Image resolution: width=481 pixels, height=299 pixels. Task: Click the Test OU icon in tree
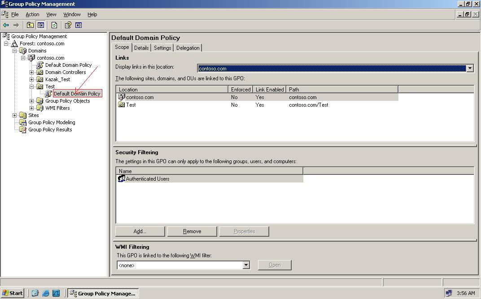click(40, 87)
